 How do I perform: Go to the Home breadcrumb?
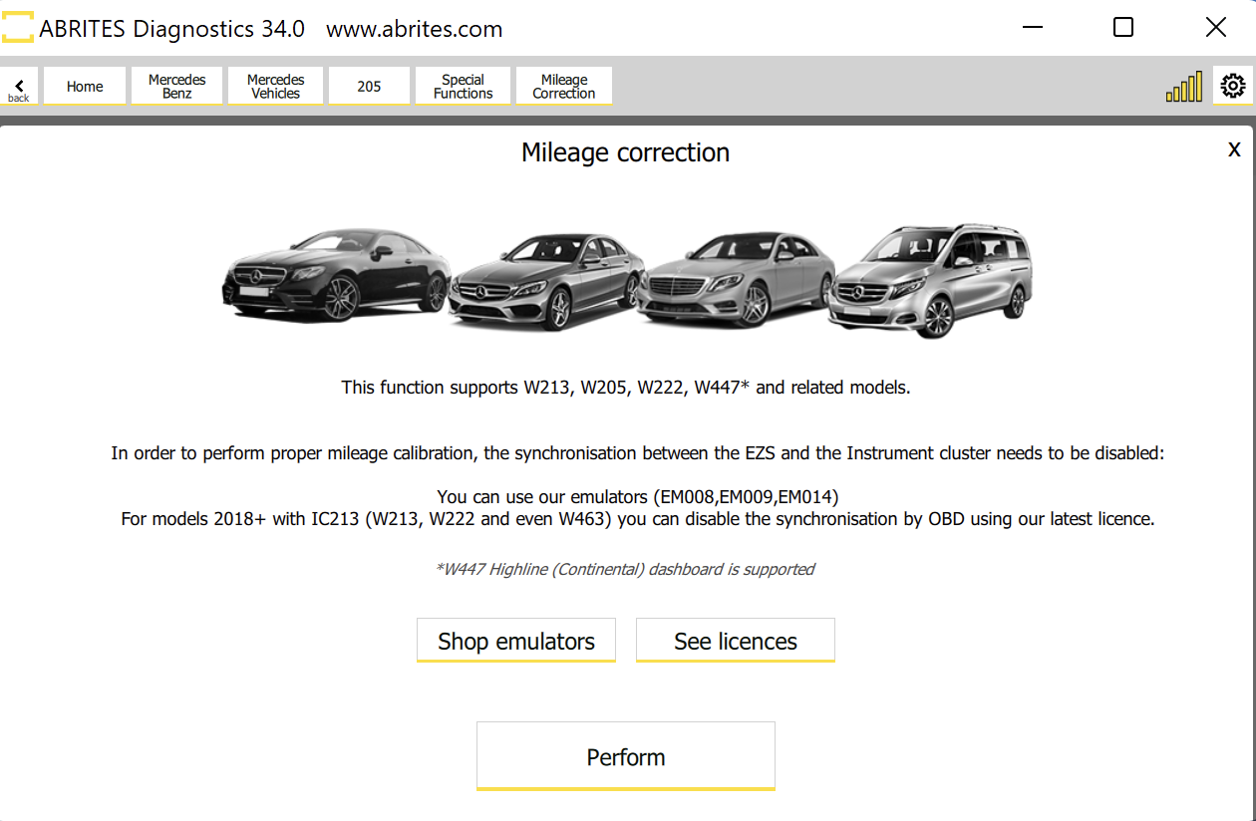tap(85, 86)
